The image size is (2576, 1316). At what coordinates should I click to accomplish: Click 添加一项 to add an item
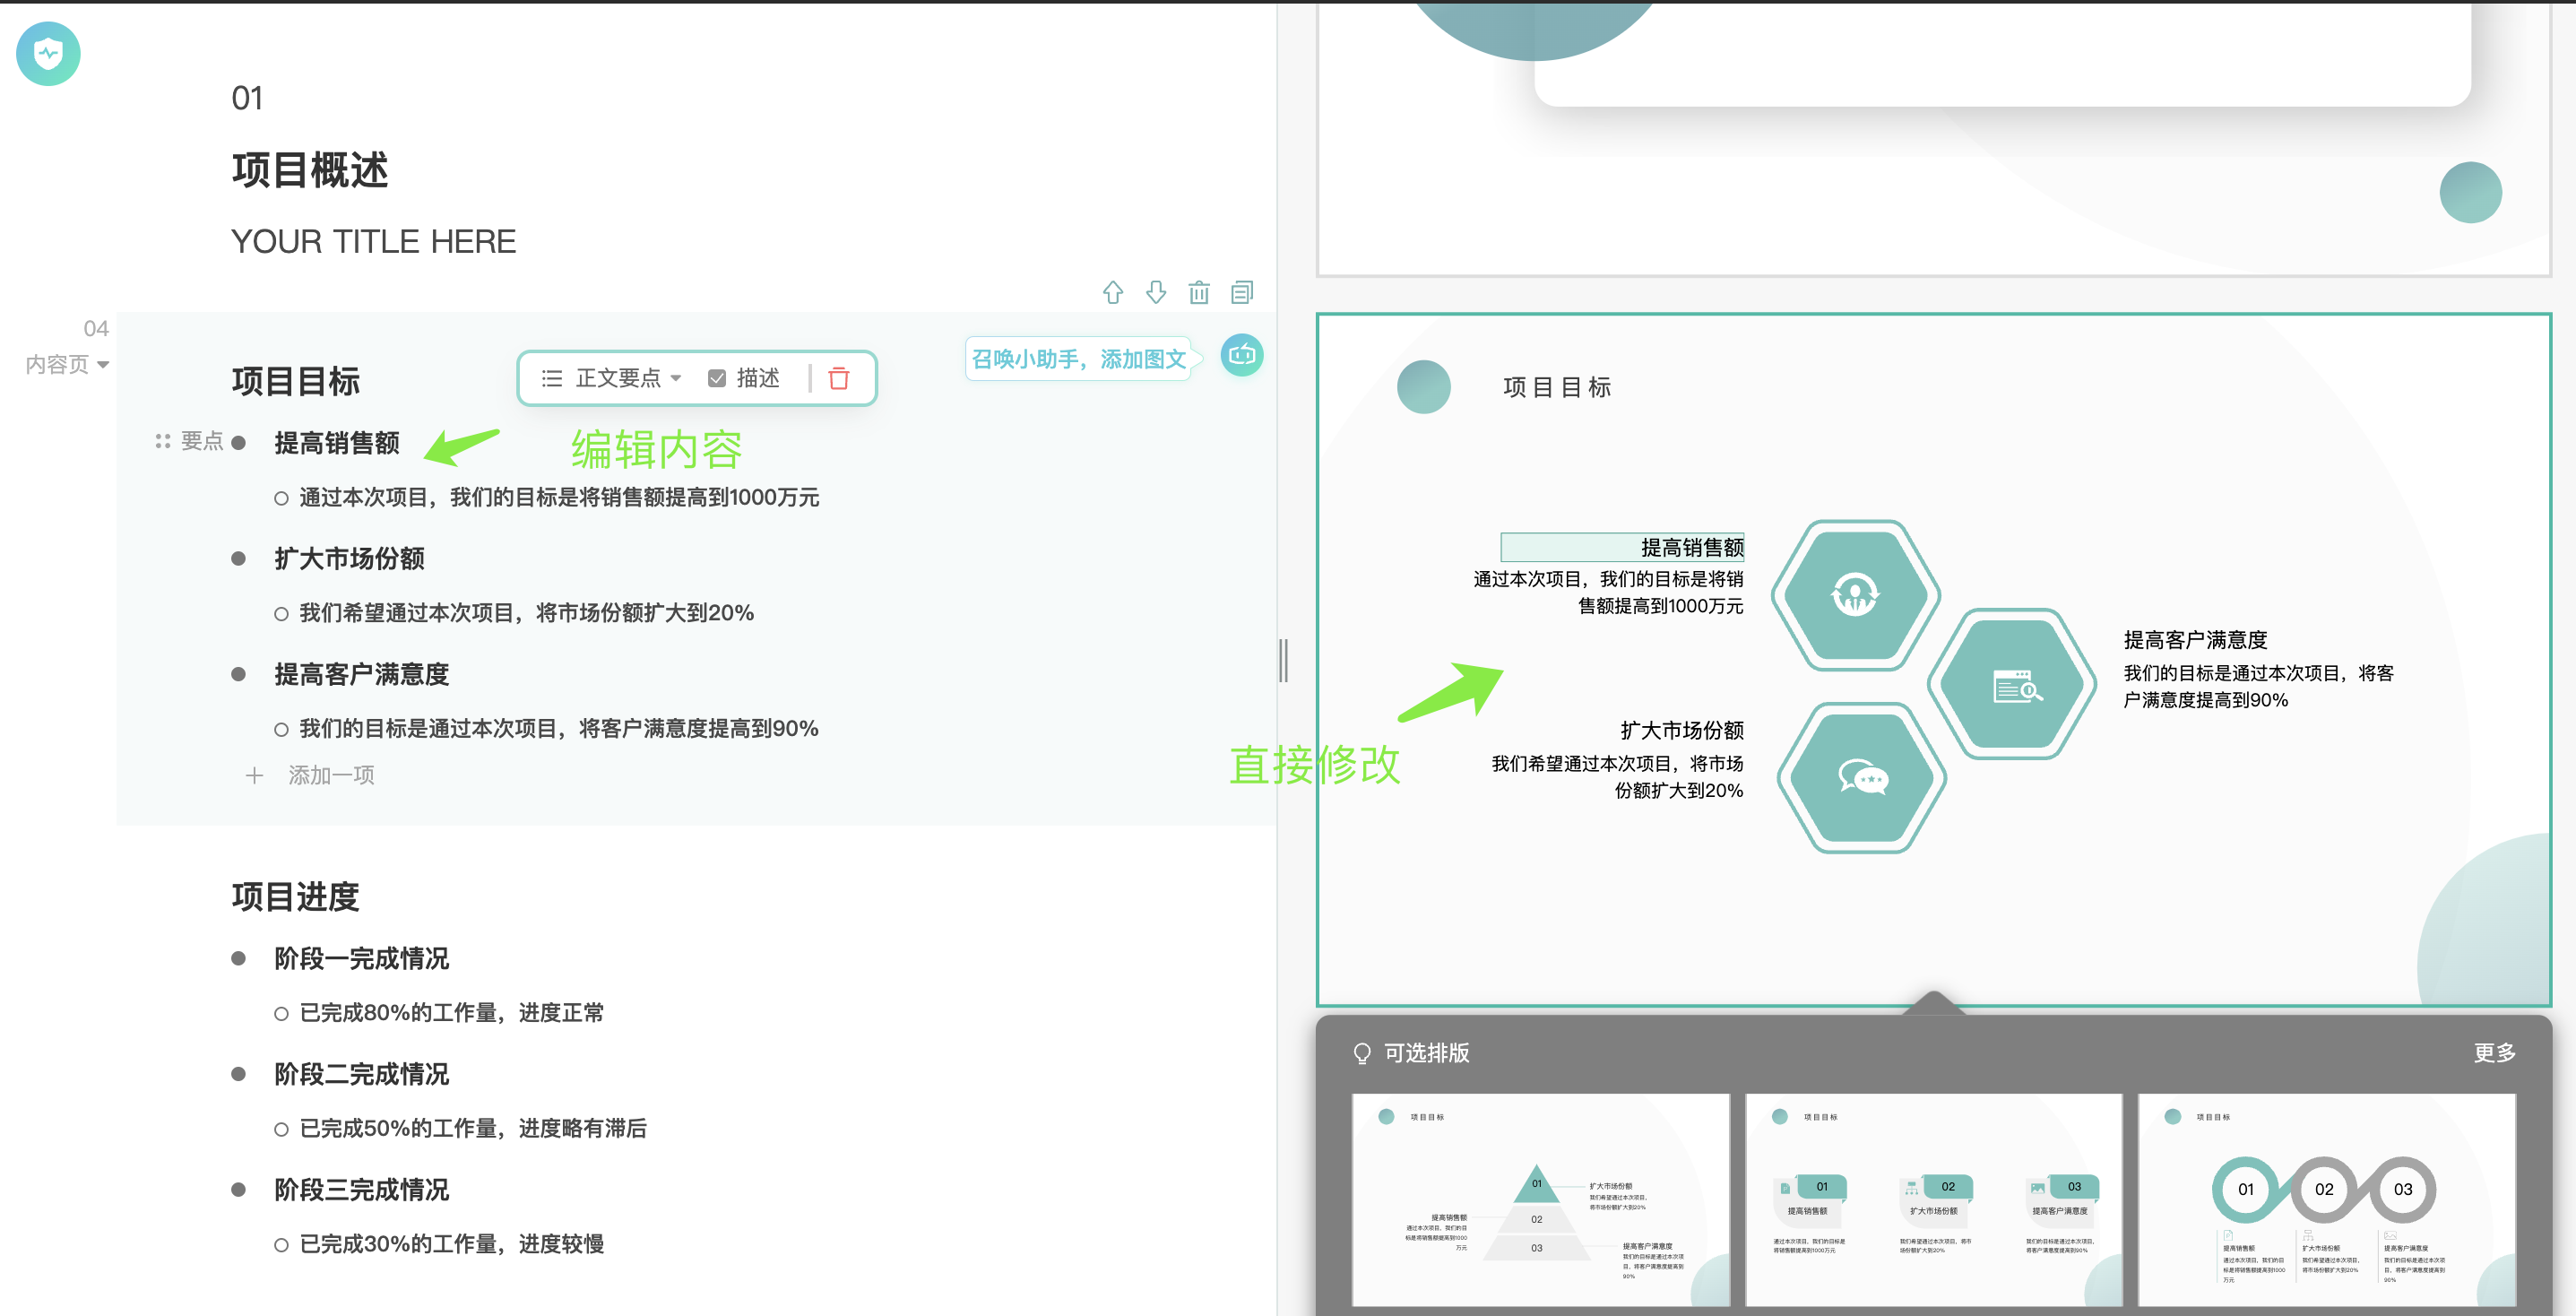pyautogui.click(x=331, y=775)
